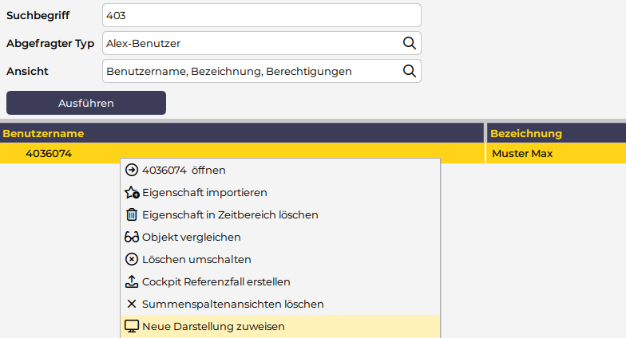Select 'Objekt vergleichen' from context menu

pyautogui.click(x=192, y=237)
